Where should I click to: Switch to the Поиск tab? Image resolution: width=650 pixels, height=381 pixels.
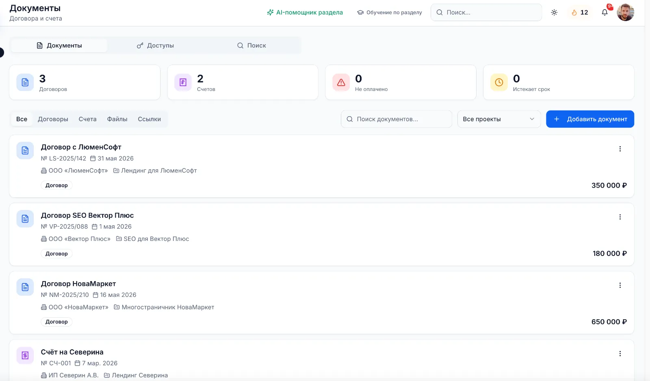(252, 45)
